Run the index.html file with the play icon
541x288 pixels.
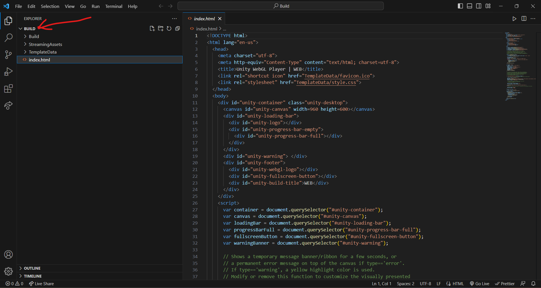tap(514, 19)
